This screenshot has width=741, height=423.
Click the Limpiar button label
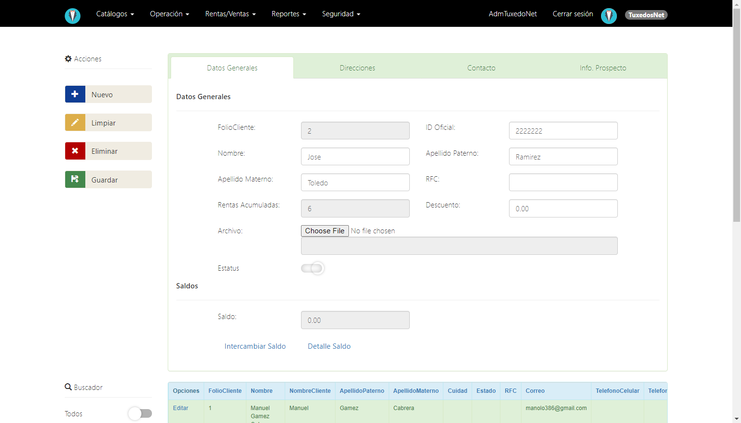(x=104, y=123)
